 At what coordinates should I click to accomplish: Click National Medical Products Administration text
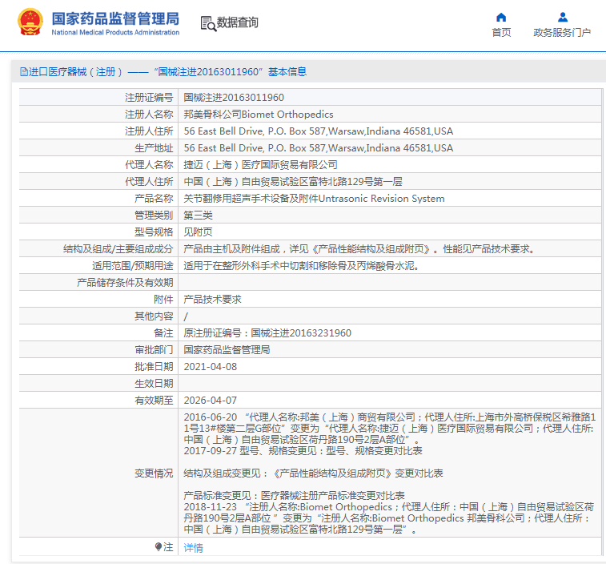click(x=115, y=33)
